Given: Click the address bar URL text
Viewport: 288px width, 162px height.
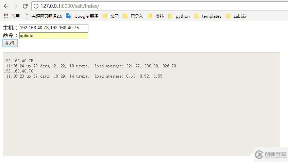Looking at the screenshot, I should [x=70, y=6].
